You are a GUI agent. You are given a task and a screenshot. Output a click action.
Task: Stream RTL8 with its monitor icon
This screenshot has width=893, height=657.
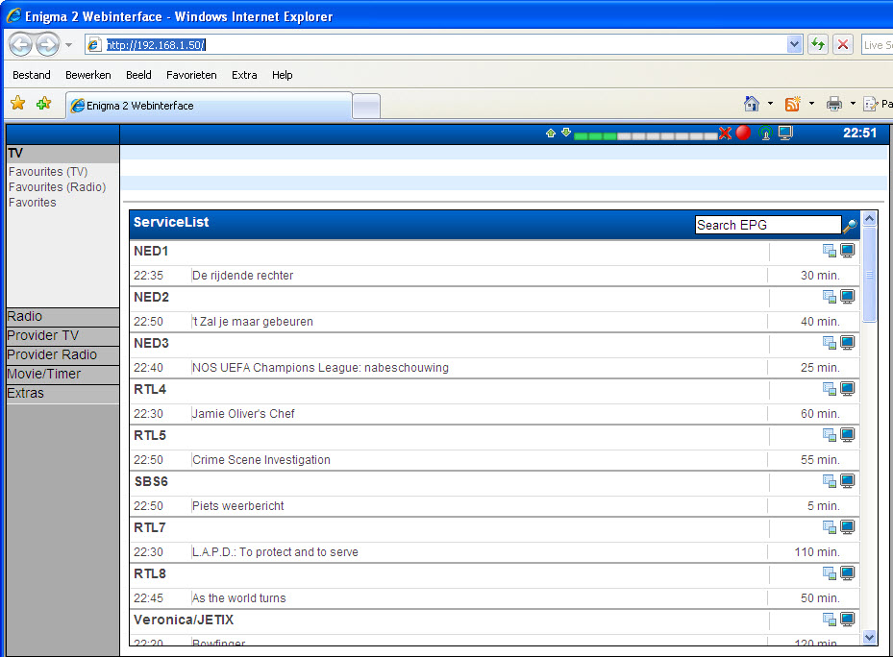(x=848, y=573)
